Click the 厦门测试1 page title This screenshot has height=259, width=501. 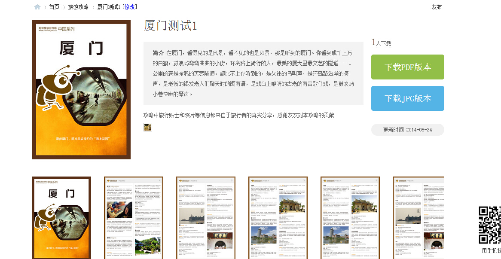tap(170, 25)
